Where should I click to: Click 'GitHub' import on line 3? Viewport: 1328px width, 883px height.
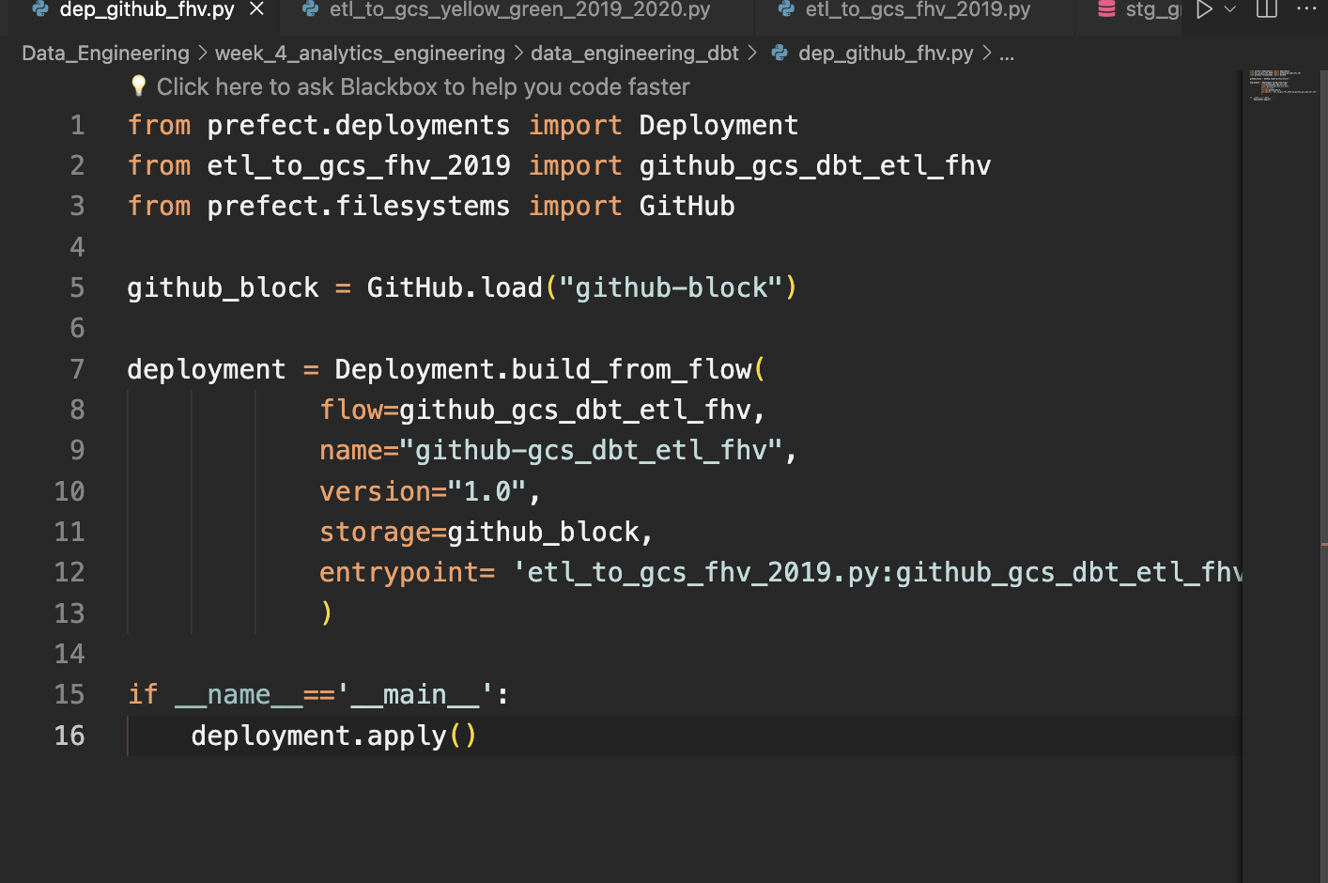click(687, 207)
